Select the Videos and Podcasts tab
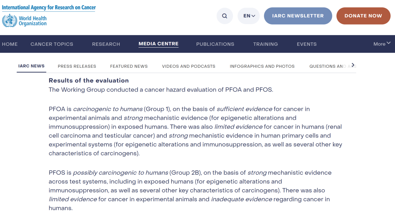Screen dimensions: 395x216 [189, 66]
